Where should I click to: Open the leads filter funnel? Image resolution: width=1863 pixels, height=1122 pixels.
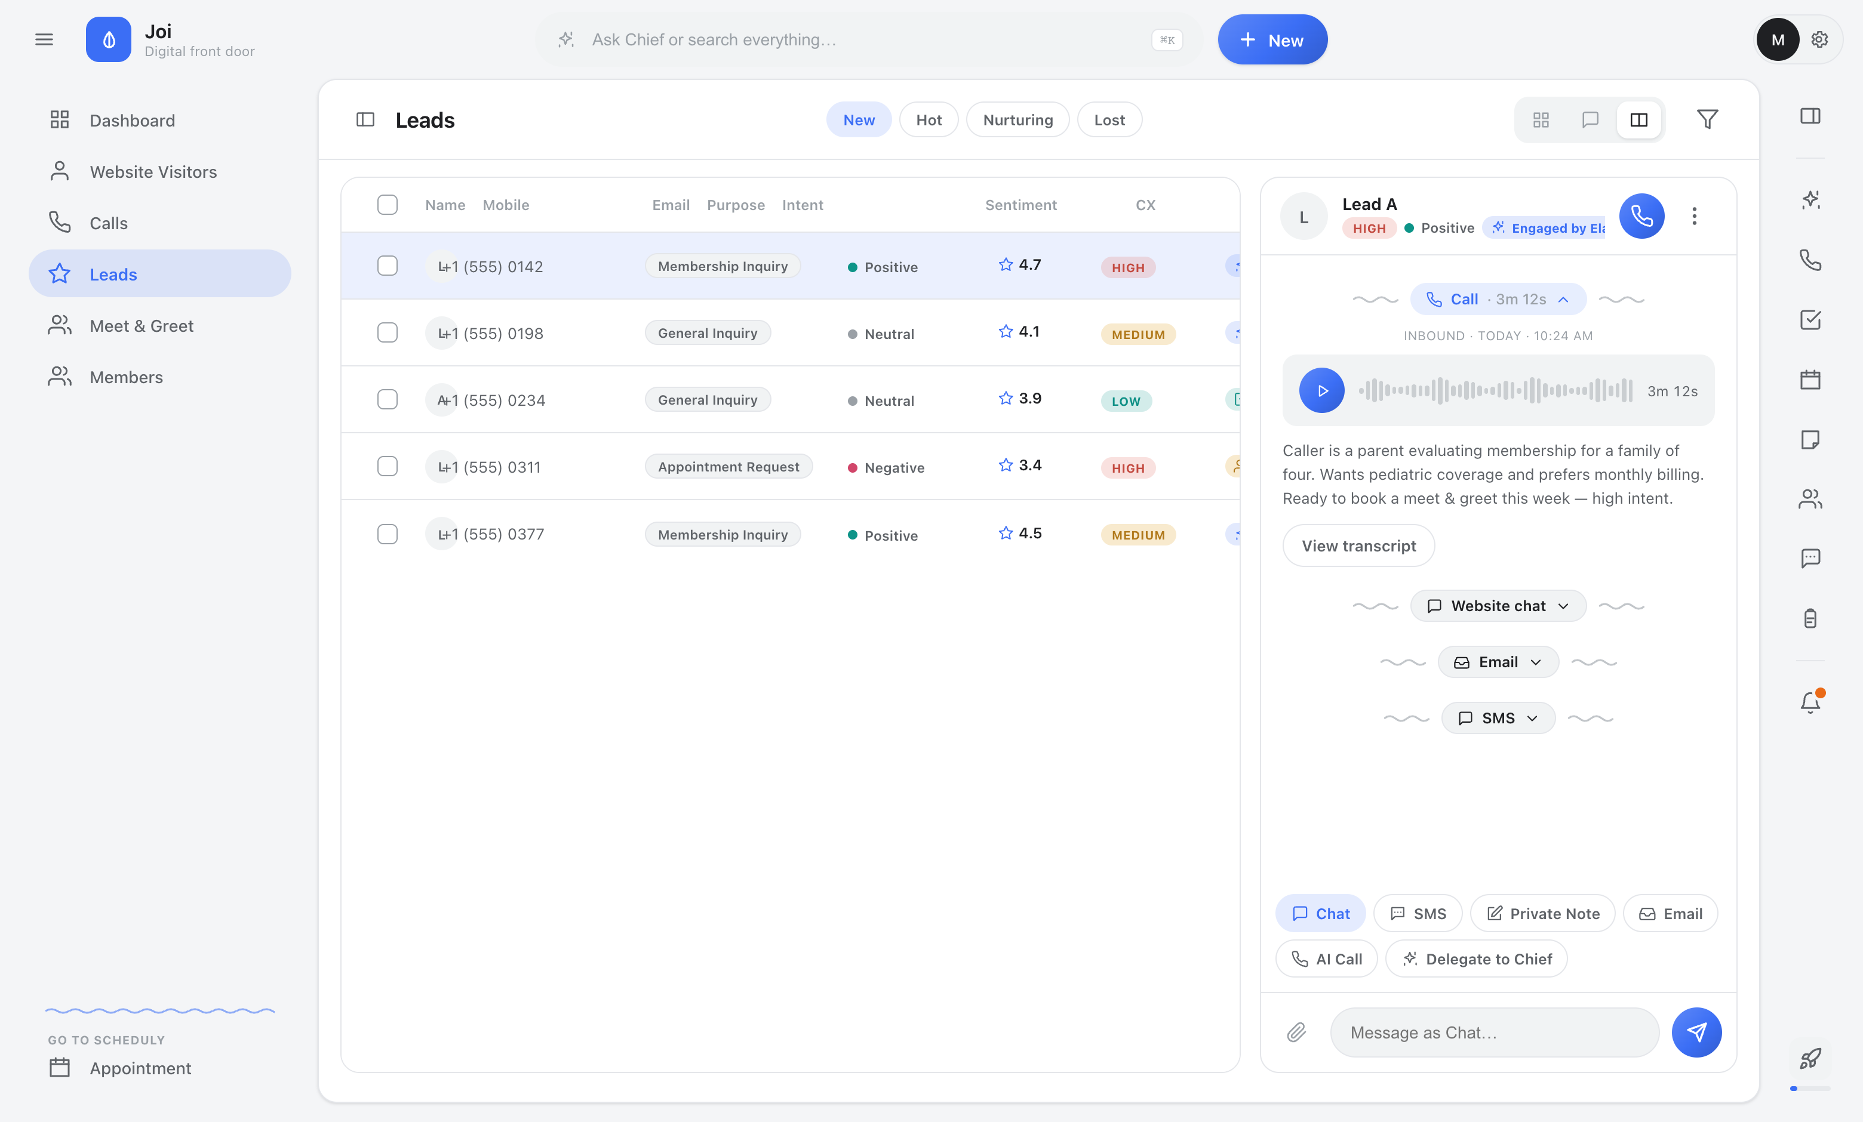(1707, 119)
